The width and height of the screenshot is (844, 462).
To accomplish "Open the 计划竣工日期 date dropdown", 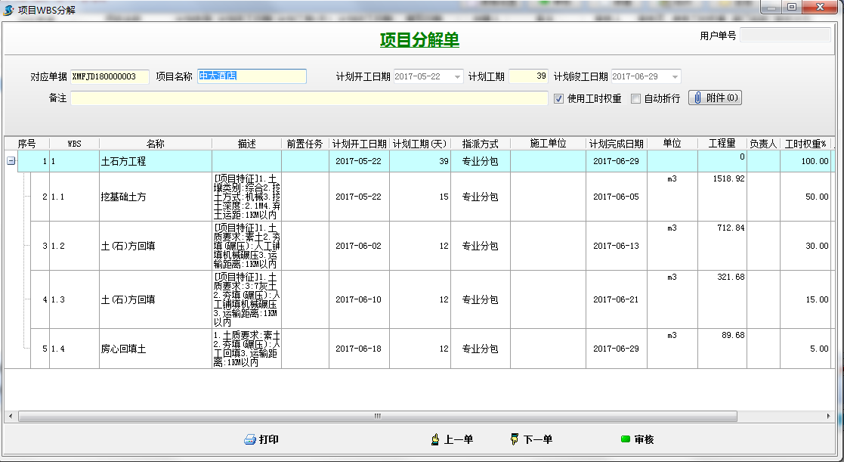I will tap(675, 76).
